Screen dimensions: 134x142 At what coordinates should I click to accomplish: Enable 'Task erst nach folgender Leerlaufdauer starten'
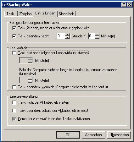[14, 53]
